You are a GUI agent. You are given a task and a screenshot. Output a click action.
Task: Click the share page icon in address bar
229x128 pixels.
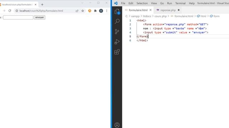click(x=77, y=11)
